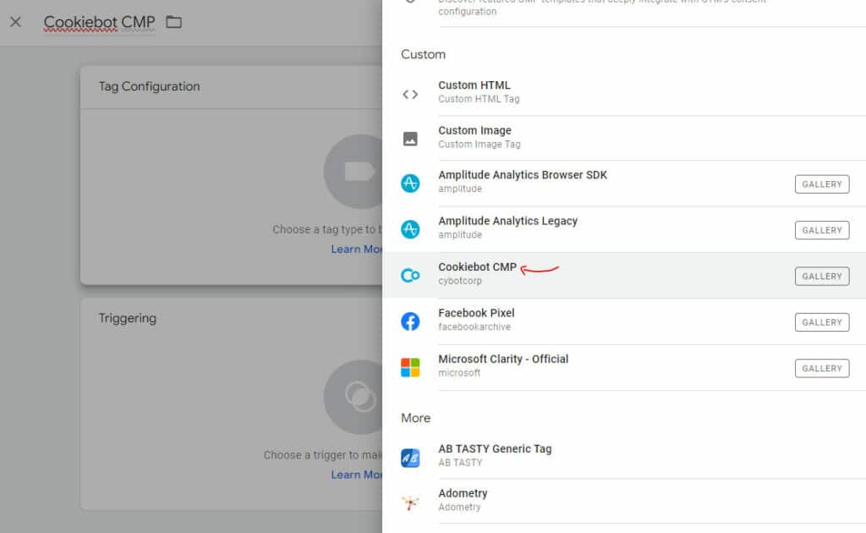
Task: Choose Amplitude Analytics Browser SDK template
Action: pos(624,184)
